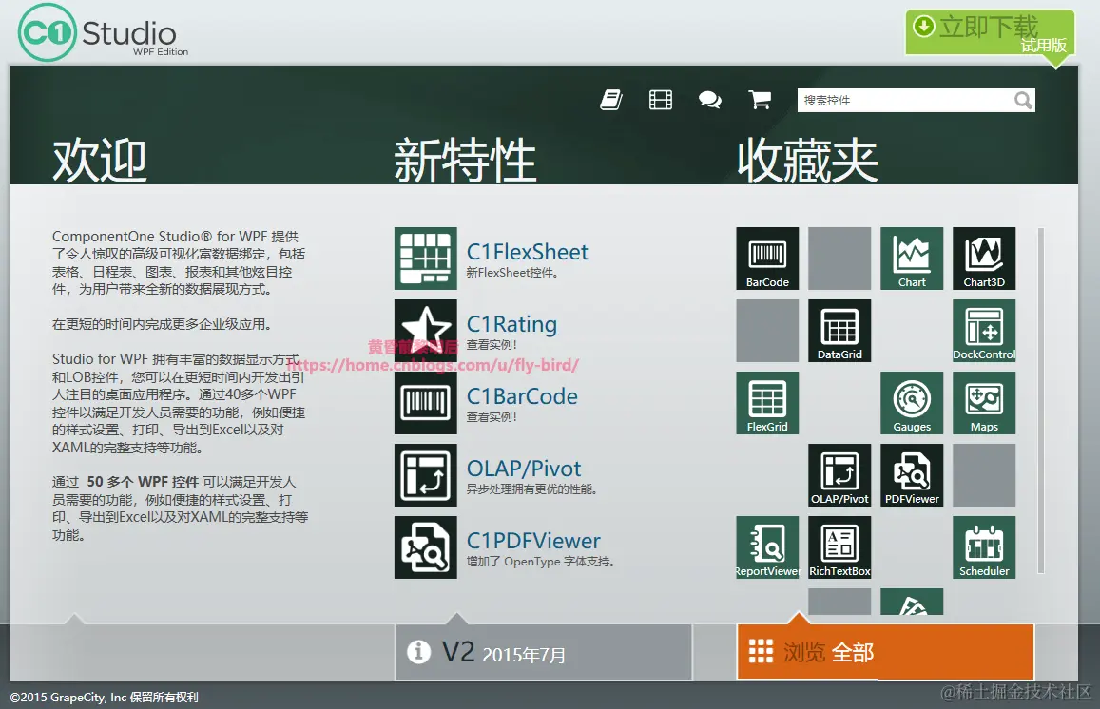
Task: Open the C1PDFViewer title link
Action: [534, 541]
